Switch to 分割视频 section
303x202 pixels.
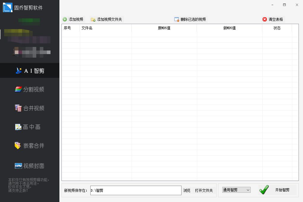click(30, 89)
